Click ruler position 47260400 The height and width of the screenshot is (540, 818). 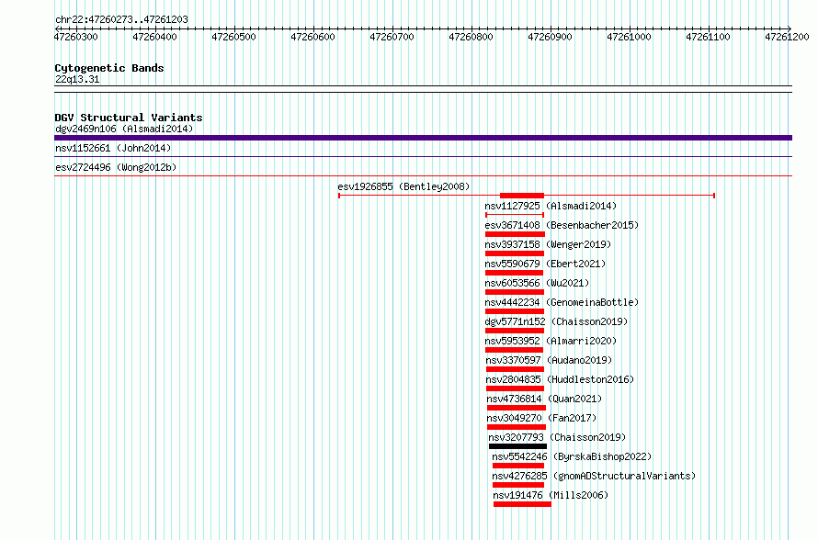point(155,37)
